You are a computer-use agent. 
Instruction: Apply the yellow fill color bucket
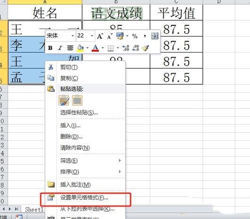click(x=81, y=48)
